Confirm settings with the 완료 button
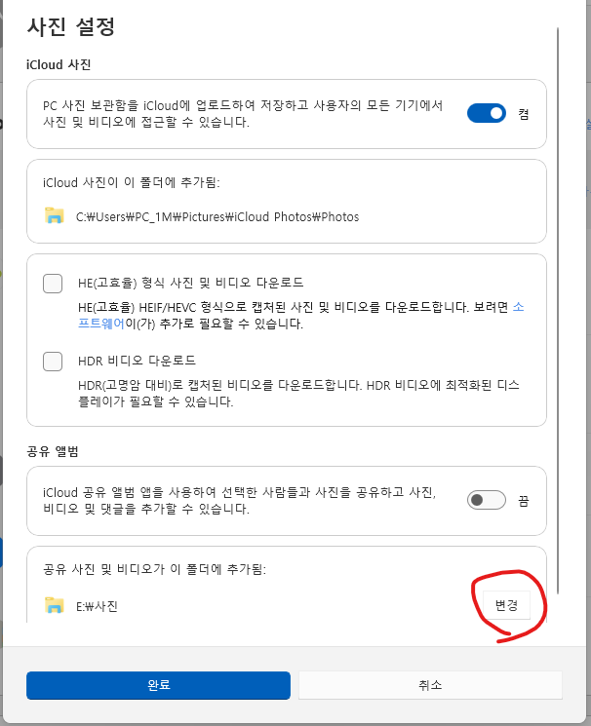The width and height of the screenshot is (591, 726). [158, 685]
